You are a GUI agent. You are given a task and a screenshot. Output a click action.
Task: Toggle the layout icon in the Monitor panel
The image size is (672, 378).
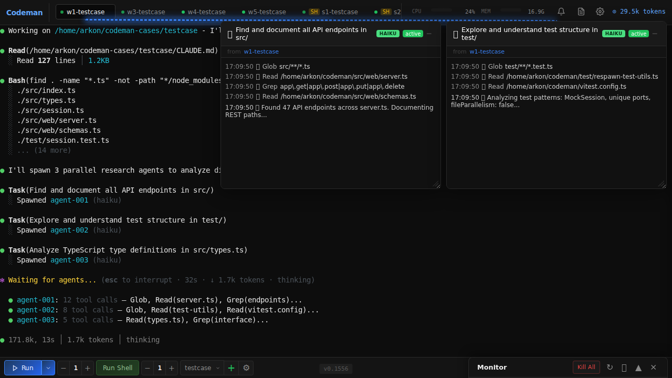624,367
